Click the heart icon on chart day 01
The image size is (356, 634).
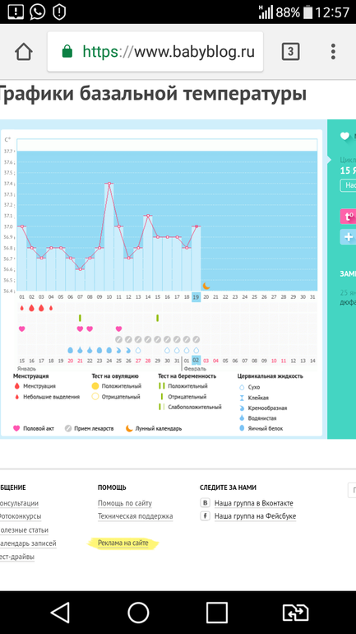[22, 329]
